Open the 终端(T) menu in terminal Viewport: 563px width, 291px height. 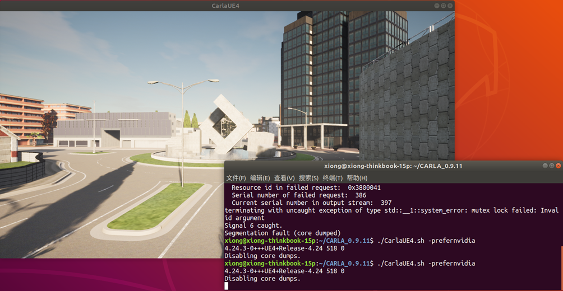pyautogui.click(x=333, y=178)
